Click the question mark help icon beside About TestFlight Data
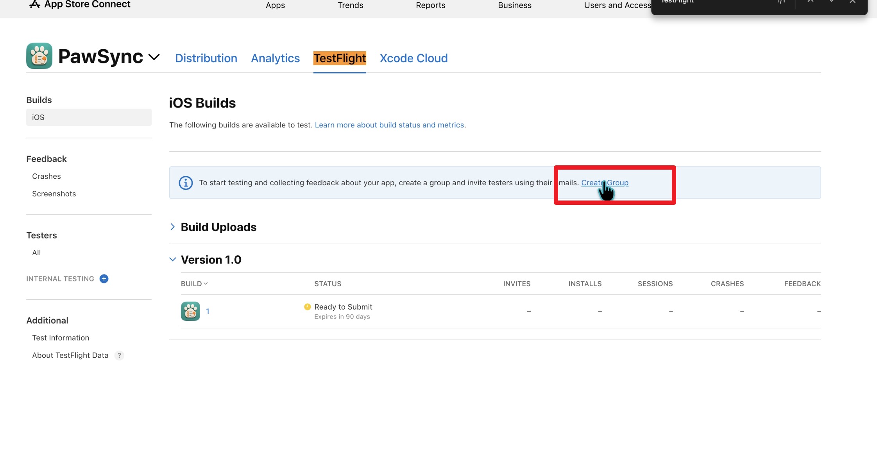 (x=119, y=355)
